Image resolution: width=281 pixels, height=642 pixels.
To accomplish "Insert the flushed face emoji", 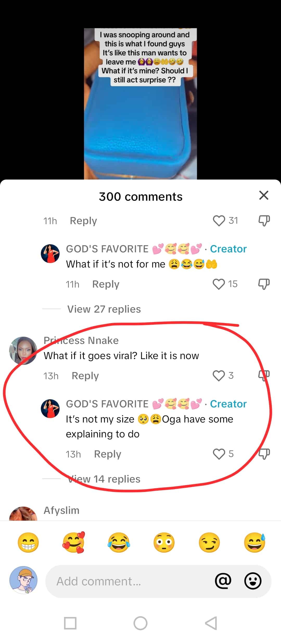I will click(x=164, y=543).
